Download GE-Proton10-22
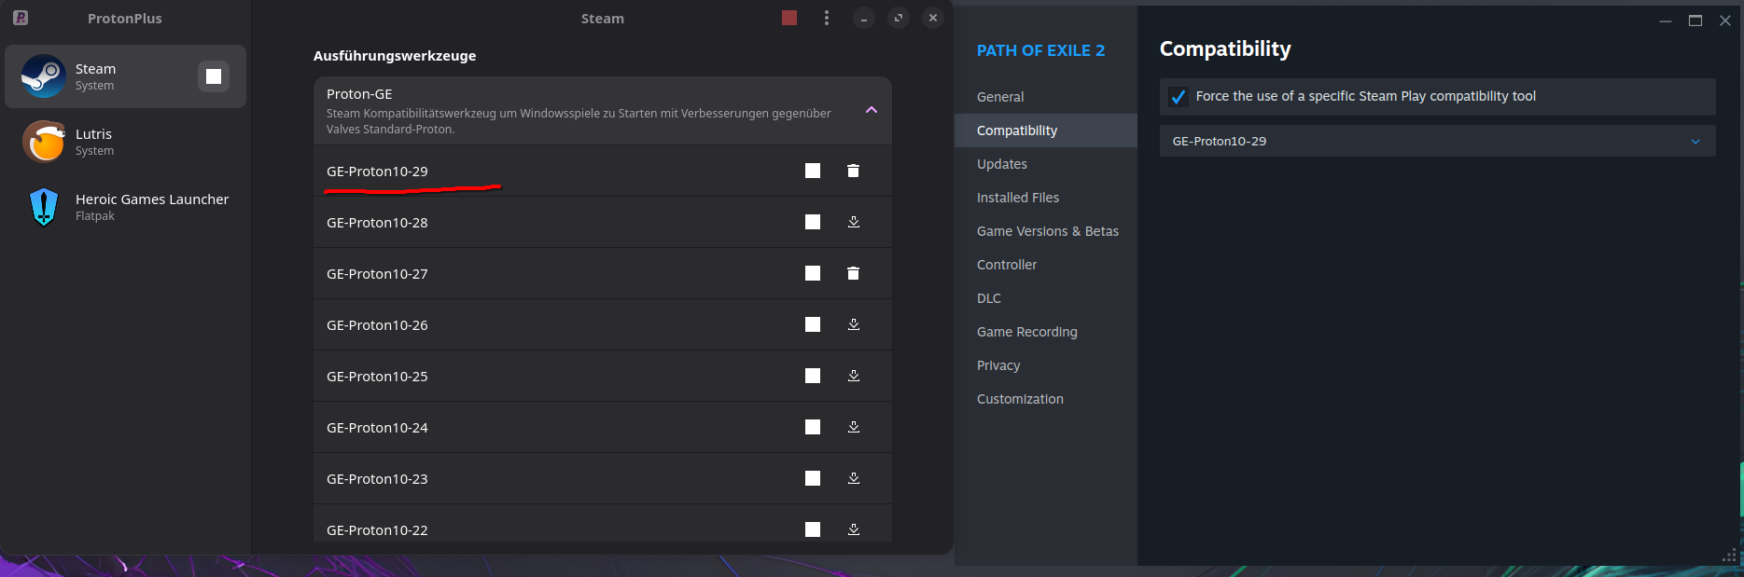Viewport: 1744px width, 577px height. pyautogui.click(x=853, y=529)
